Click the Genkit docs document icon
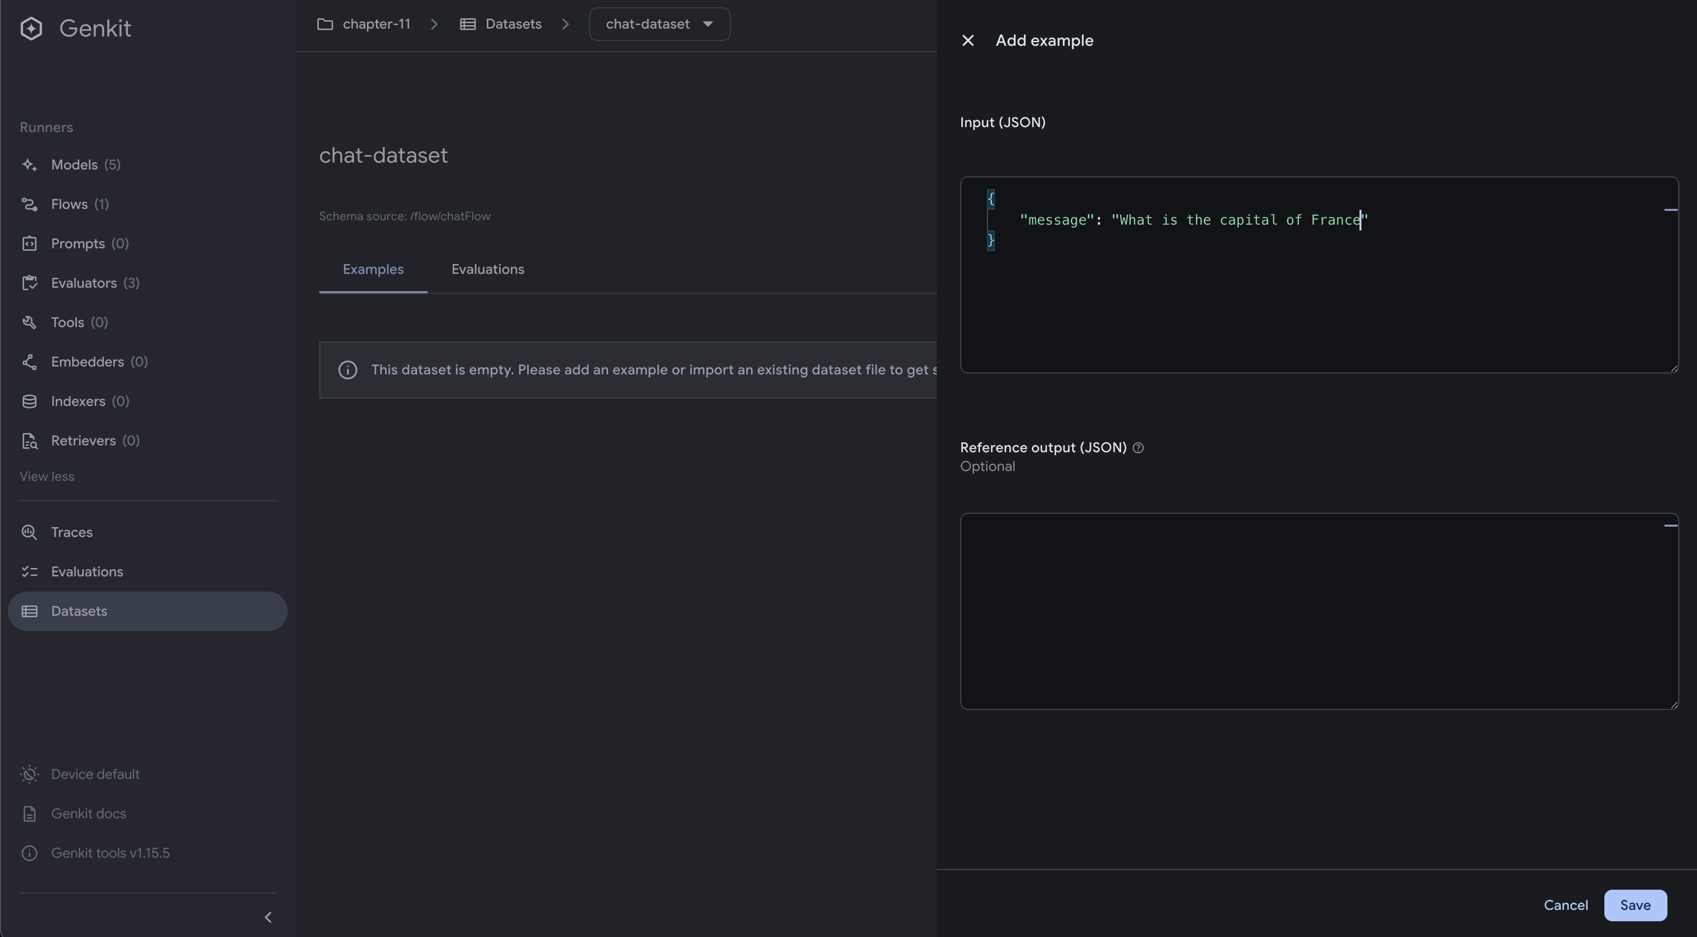The image size is (1697, 937). [x=29, y=814]
